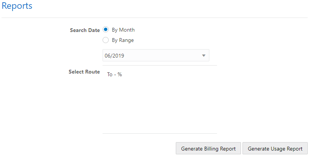
Task: Click the Select Route field label
Action: (x=84, y=72)
